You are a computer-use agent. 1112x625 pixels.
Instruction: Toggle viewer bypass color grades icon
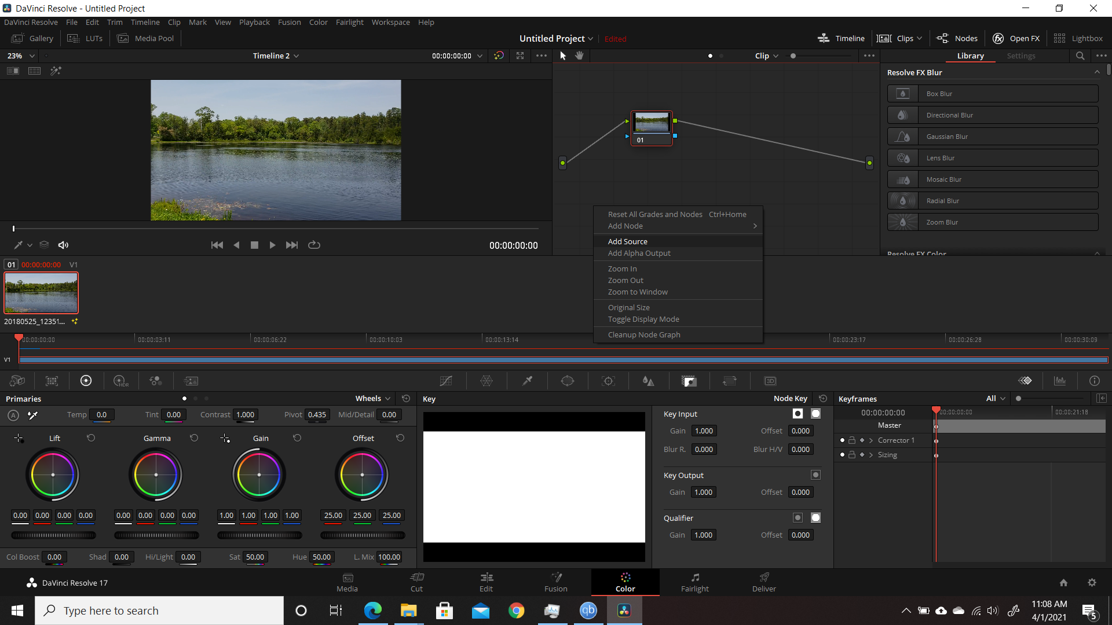click(x=499, y=56)
